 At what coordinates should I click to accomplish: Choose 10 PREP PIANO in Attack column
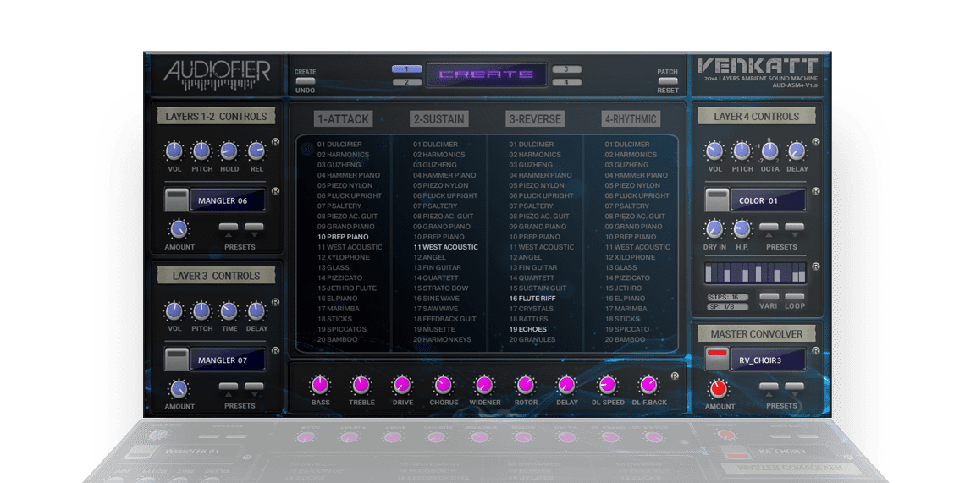click(343, 237)
